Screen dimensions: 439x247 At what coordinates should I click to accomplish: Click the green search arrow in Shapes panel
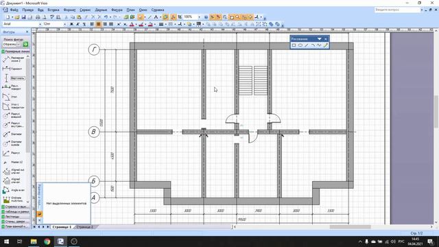coord(25,44)
